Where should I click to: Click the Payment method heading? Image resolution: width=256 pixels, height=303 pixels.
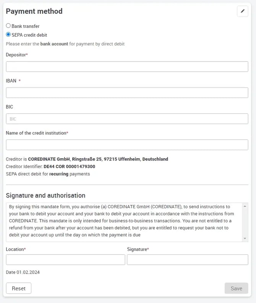pos(34,11)
